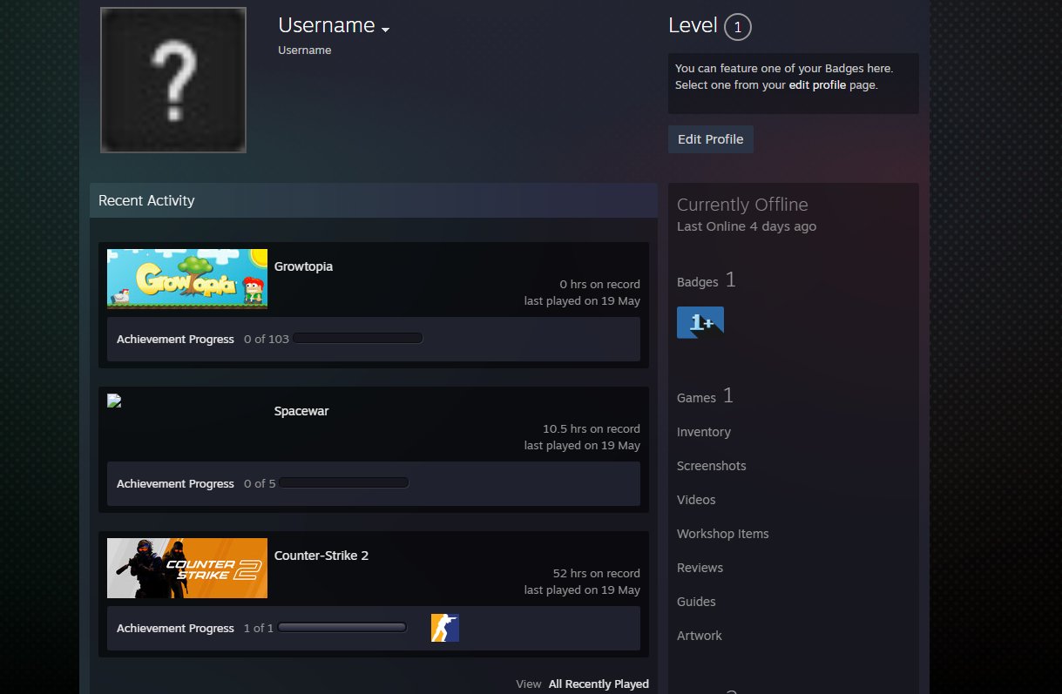Click the 'Currently Offline' status text
The width and height of the screenshot is (1062, 694).
742,205
